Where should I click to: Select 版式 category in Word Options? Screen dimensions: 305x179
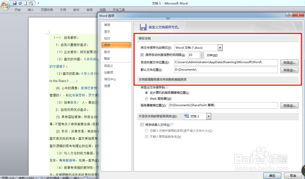click(116, 52)
